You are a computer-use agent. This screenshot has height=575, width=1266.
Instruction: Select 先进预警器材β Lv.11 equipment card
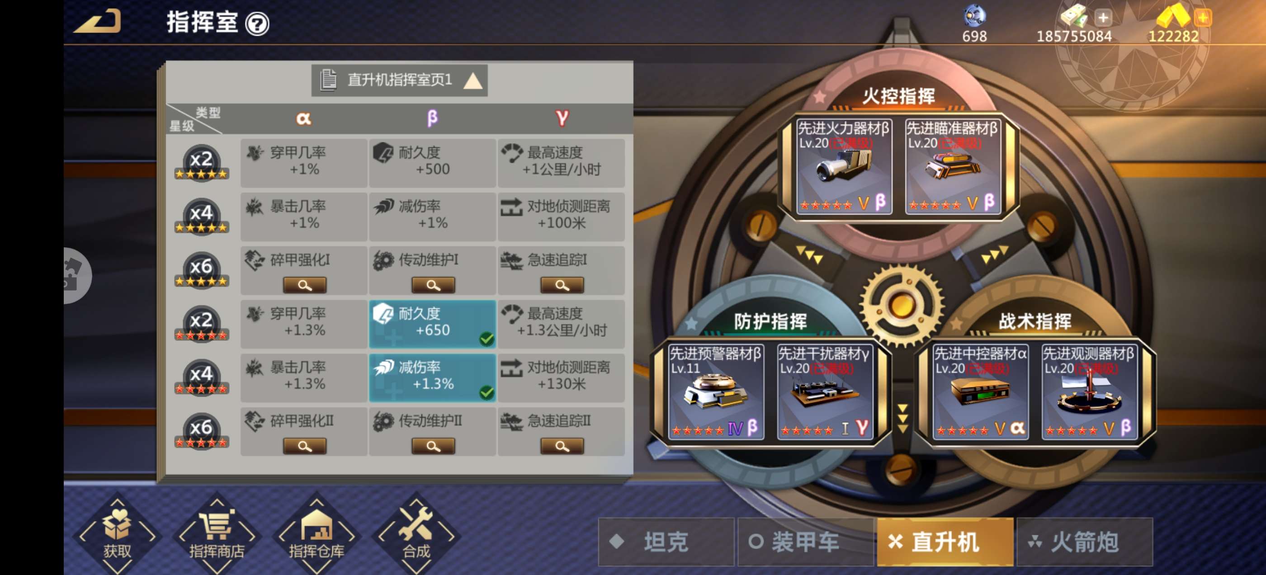click(x=716, y=391)
